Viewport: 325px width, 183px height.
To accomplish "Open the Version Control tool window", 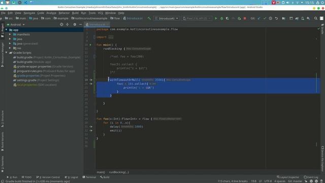I will pos(48,177).
